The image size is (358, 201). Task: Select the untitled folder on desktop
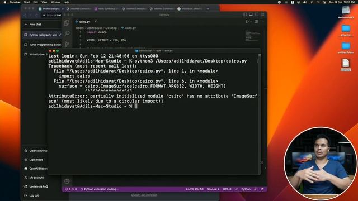tap(346, 48)
